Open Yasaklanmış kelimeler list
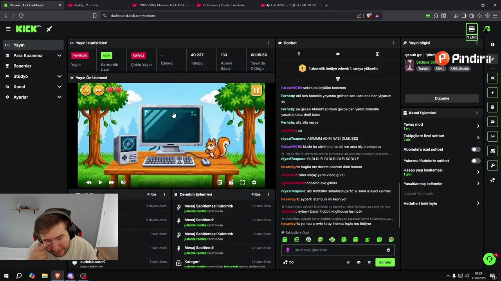This screenshot has height=281, width=501. tap(442, 183)
